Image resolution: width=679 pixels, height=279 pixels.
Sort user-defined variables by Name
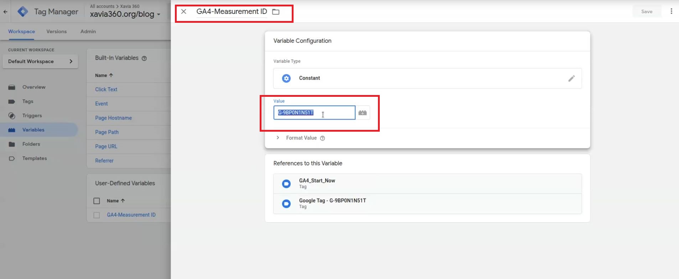point(116,201)
